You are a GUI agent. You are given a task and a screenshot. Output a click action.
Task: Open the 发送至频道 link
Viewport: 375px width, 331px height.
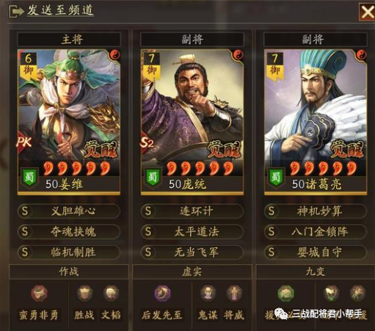click(x=60, y=10)
